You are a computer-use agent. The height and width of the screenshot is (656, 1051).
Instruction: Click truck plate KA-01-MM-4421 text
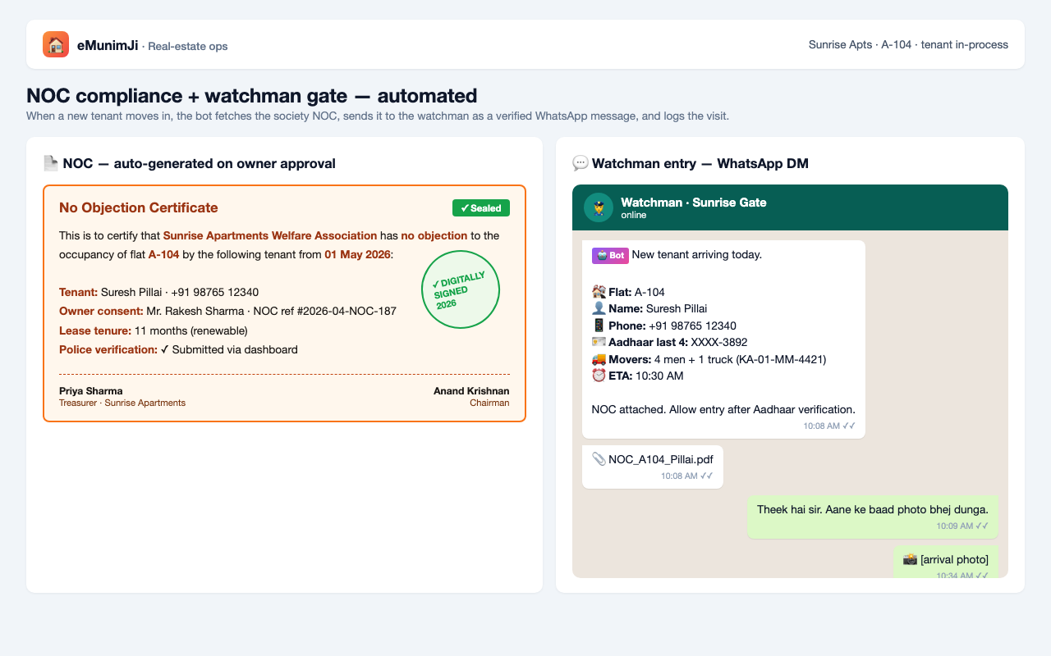[782, 359]
